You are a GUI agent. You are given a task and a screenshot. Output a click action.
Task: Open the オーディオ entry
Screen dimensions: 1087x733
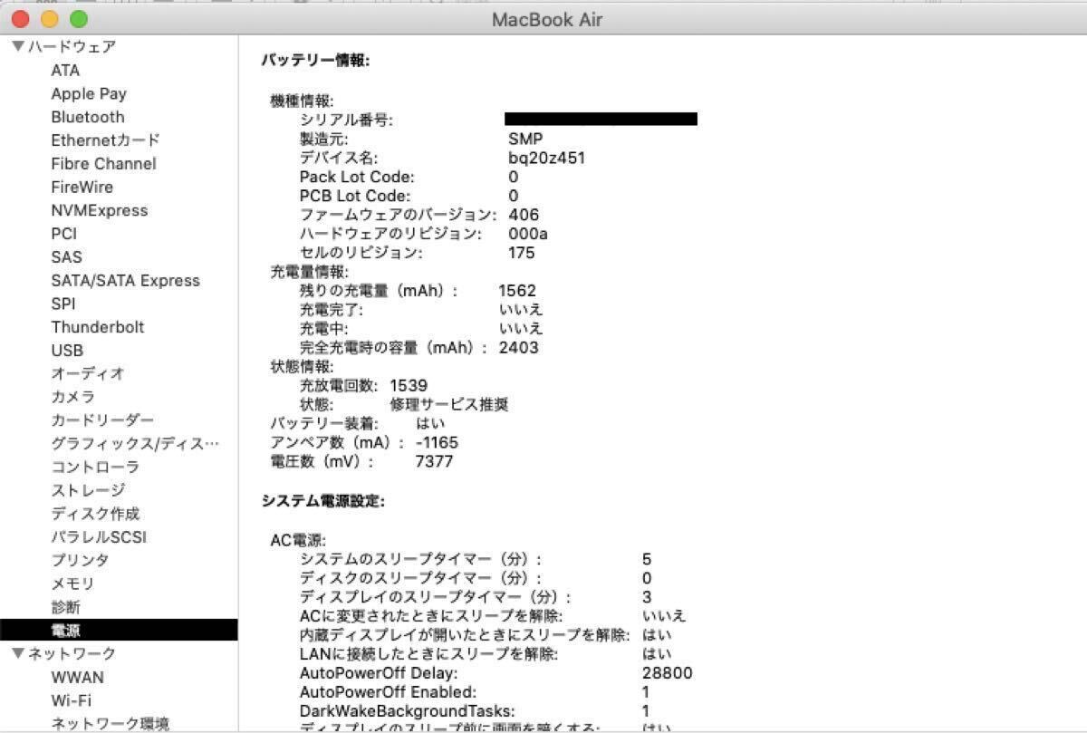(x=88, y=373)
